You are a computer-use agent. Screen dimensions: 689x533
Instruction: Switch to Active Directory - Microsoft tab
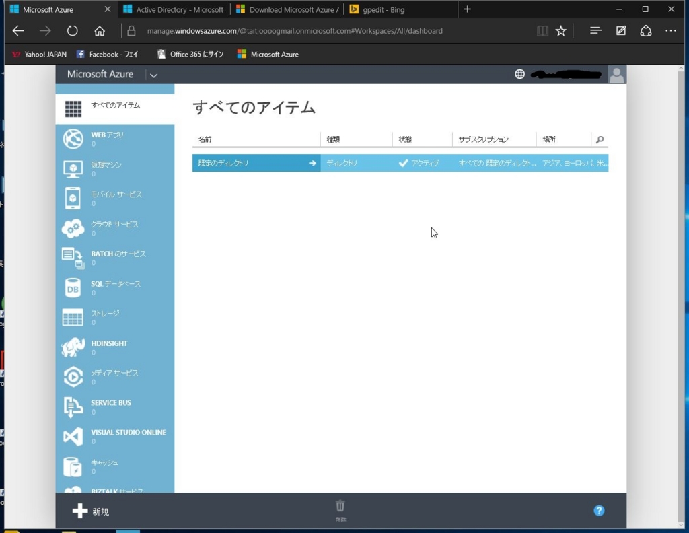[x=174, y=9]
